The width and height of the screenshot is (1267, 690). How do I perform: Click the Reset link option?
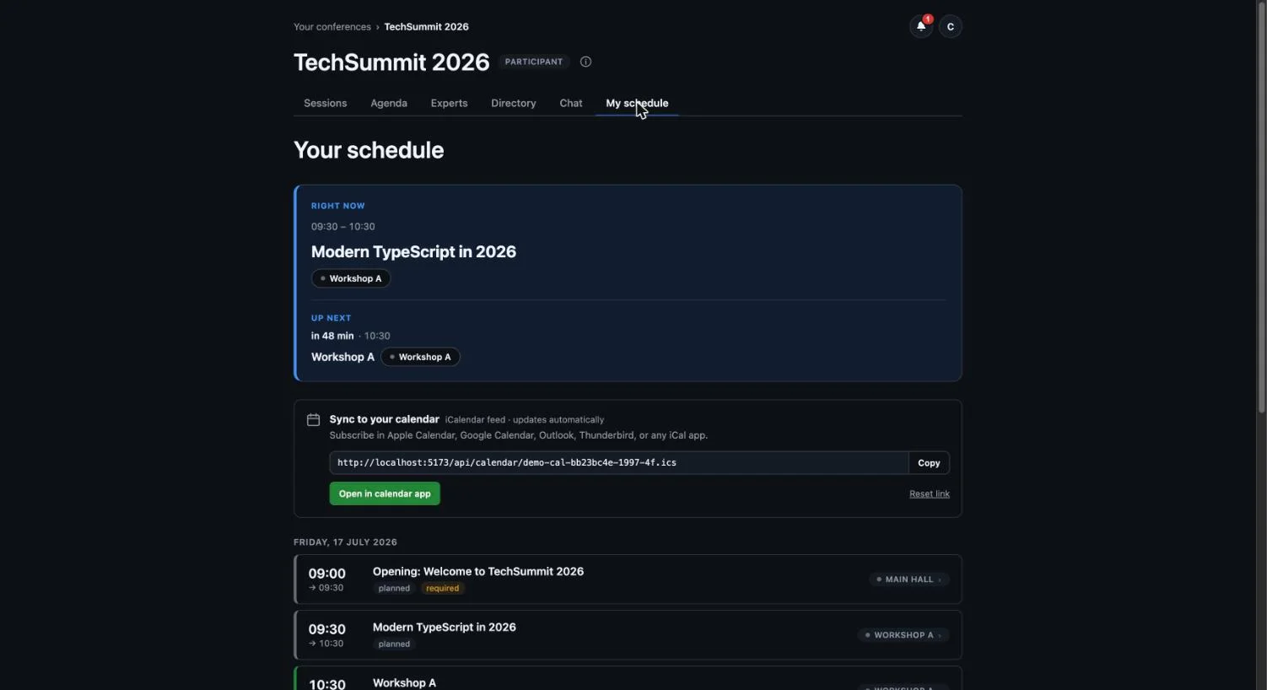930,493
